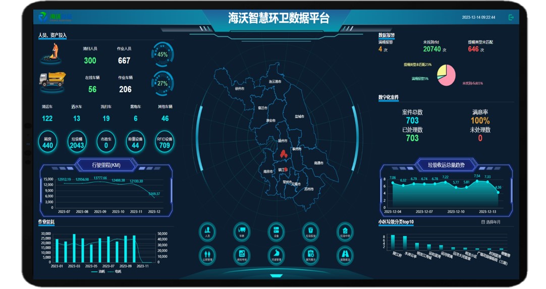The width and height of the screenshot is (546, 289).
Task: Click 连云港市 on the map
Action: [x=275, y=82]
